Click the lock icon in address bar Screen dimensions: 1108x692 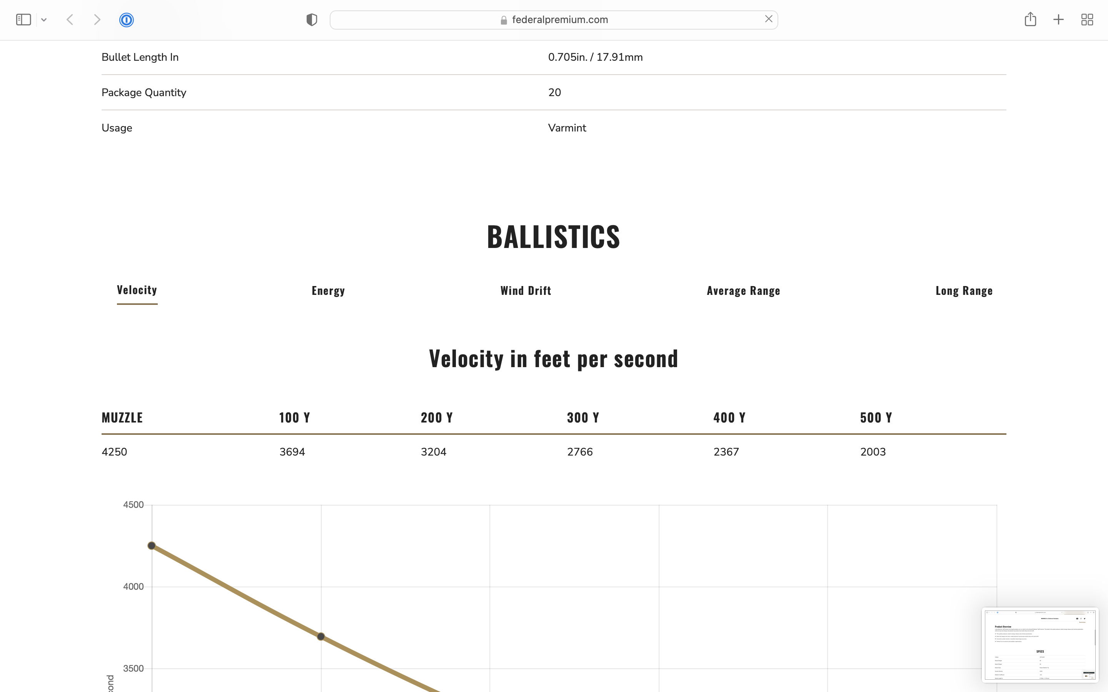tap(504, 20)
